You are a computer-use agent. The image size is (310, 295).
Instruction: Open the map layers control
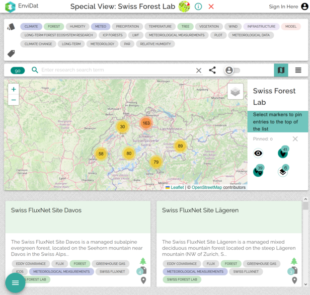[x=236, y=91]
